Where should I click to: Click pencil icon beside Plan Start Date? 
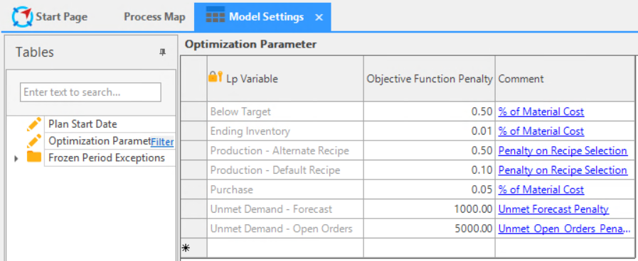pyautogui.click(x=34, y=124)
